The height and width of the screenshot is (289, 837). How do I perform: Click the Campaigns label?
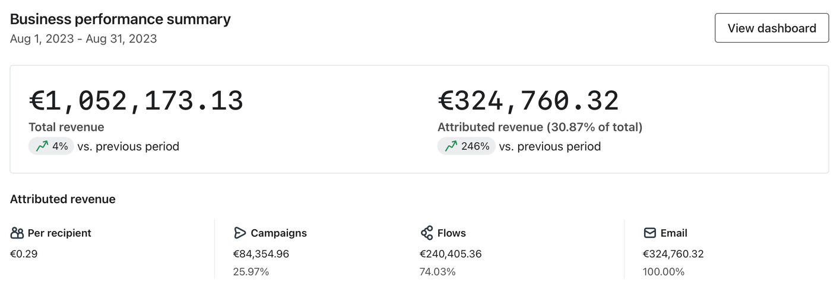click(x=278, y=233)
